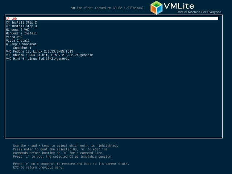
Task: Pick the Vista Install boot entry
Action: pyautogui.click(x=18, y=41)
